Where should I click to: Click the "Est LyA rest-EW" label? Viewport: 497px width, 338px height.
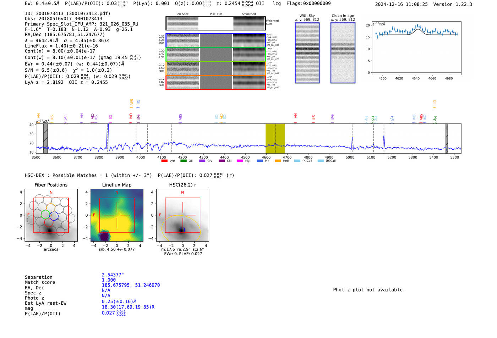coord(45,303)
